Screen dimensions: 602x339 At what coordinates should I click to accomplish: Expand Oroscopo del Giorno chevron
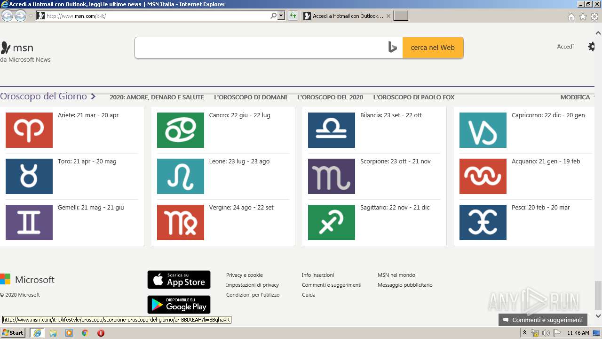coord(93,97)
